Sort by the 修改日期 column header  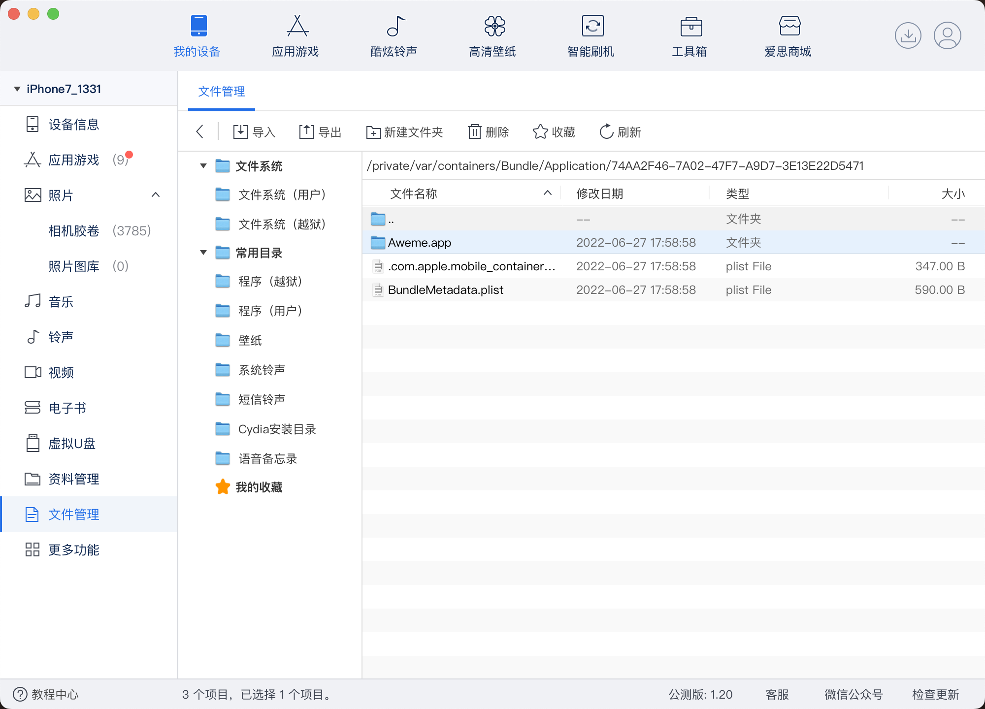click(600, 193)
